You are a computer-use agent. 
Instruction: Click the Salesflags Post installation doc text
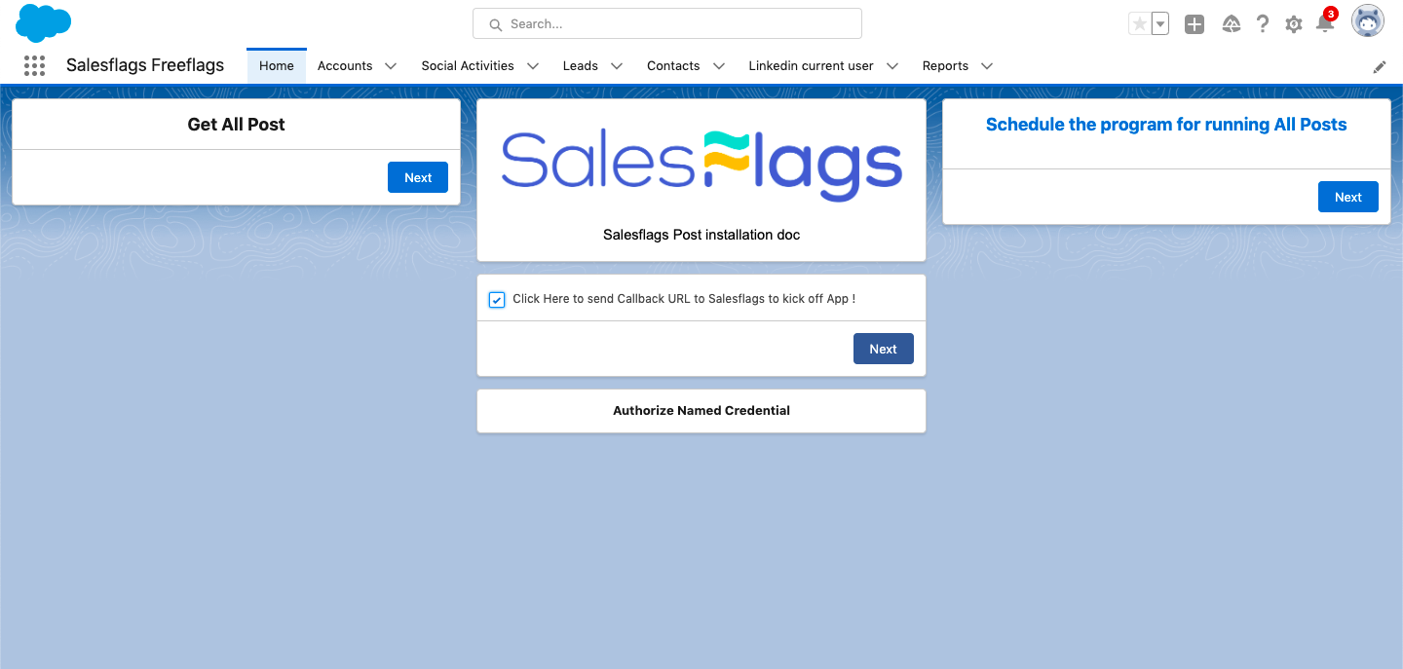pos(701,235)
